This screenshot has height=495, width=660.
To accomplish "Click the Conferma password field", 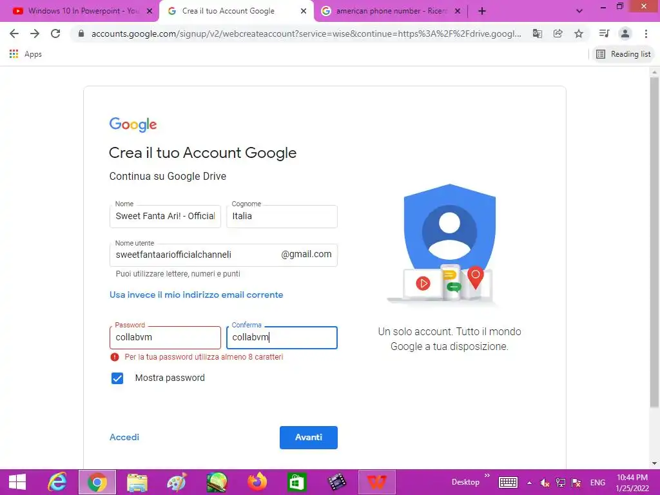I will [282, 338].
